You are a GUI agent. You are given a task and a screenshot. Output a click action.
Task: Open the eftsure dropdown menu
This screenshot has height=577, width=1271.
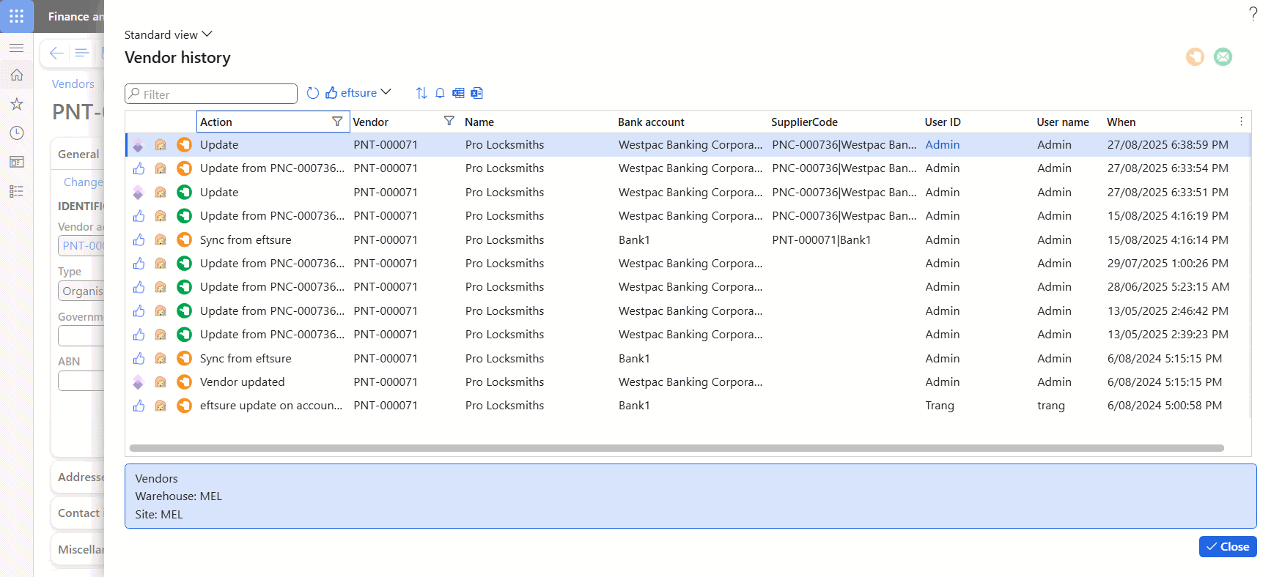358,93
